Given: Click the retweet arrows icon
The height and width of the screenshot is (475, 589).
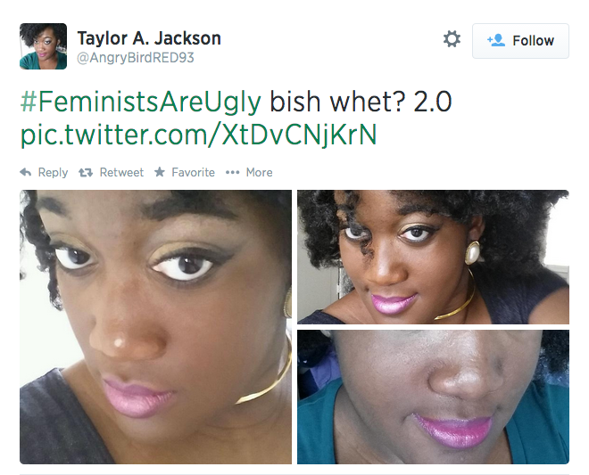Looking at the screenshot, I should tap(86, 173).
